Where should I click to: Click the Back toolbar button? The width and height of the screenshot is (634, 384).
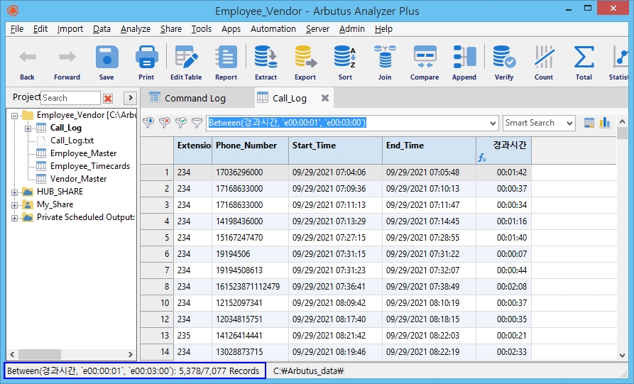(27, 63)
